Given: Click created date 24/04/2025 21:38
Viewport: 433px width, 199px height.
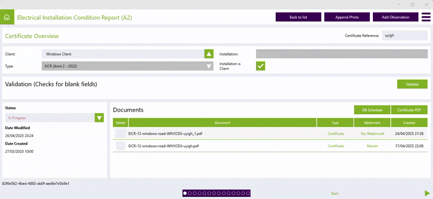Looking at the screenshot, I should click(x=410, y=134).
